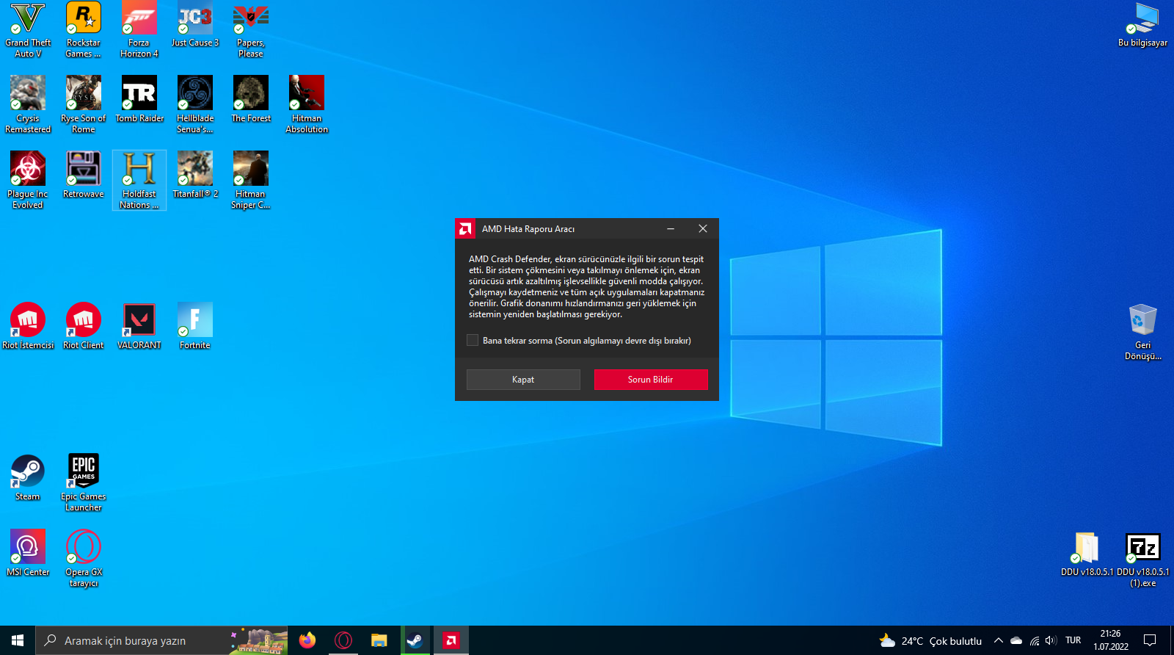Viewport: 1174px width, 655px height.
Task: Select the Titanfall 2 icon
Action: (x=195, y=175)
